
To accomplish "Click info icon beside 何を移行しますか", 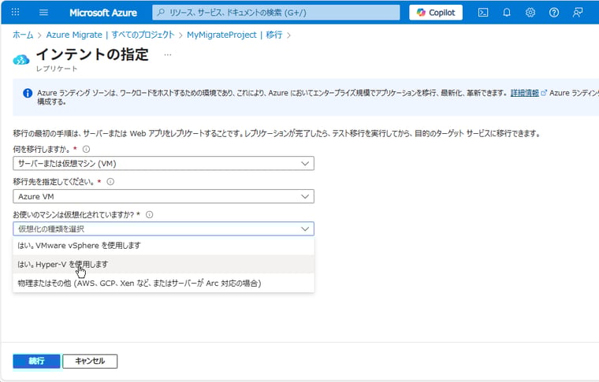I will (x=87, y=149).
